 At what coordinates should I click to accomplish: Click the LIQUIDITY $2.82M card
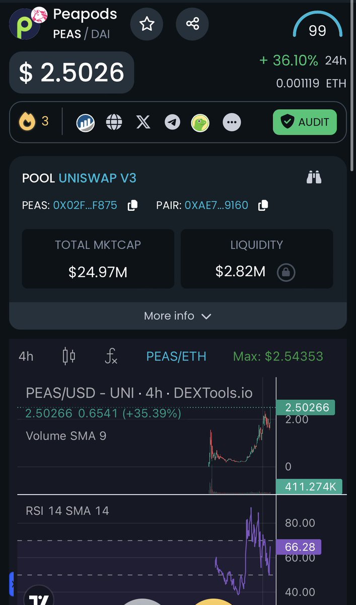point(257,259)
